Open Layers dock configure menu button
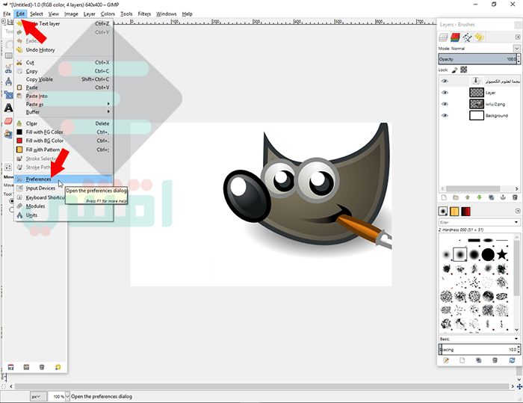The width and height of the screenshot is (523, 403). [518, 37]
